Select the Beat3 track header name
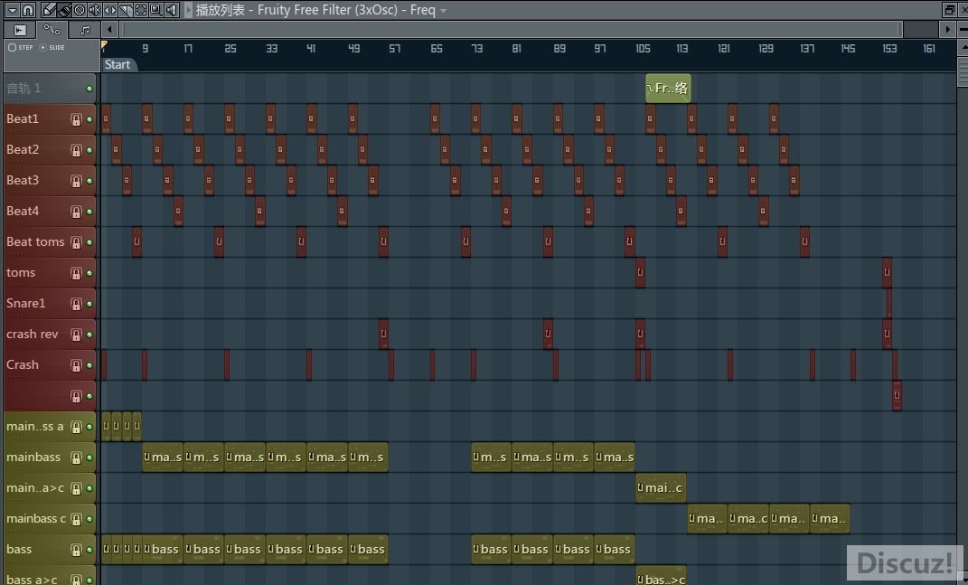The height and width of the screenshot is (585, 968). coord(23,180)
